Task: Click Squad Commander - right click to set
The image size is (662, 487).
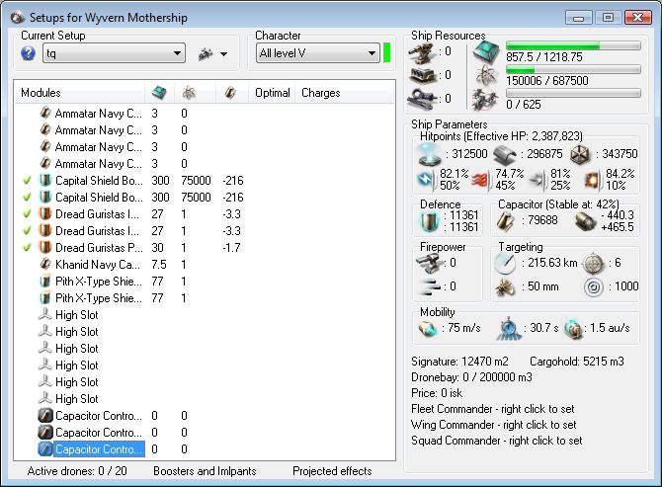Action: 496,441
